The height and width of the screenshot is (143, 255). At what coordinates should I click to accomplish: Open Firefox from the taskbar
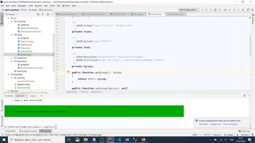click(x=143, y=140)
